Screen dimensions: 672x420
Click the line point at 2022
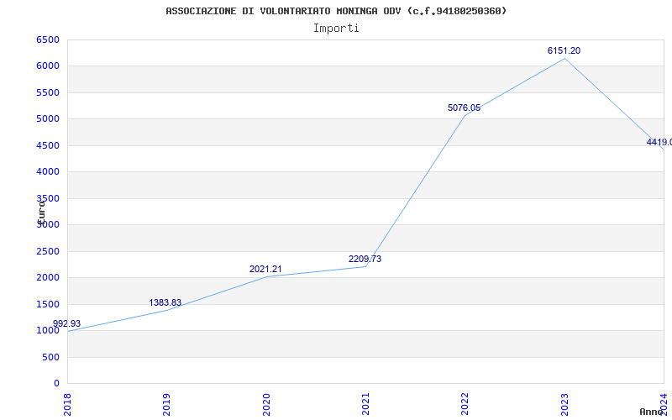(x=465, y=115)
